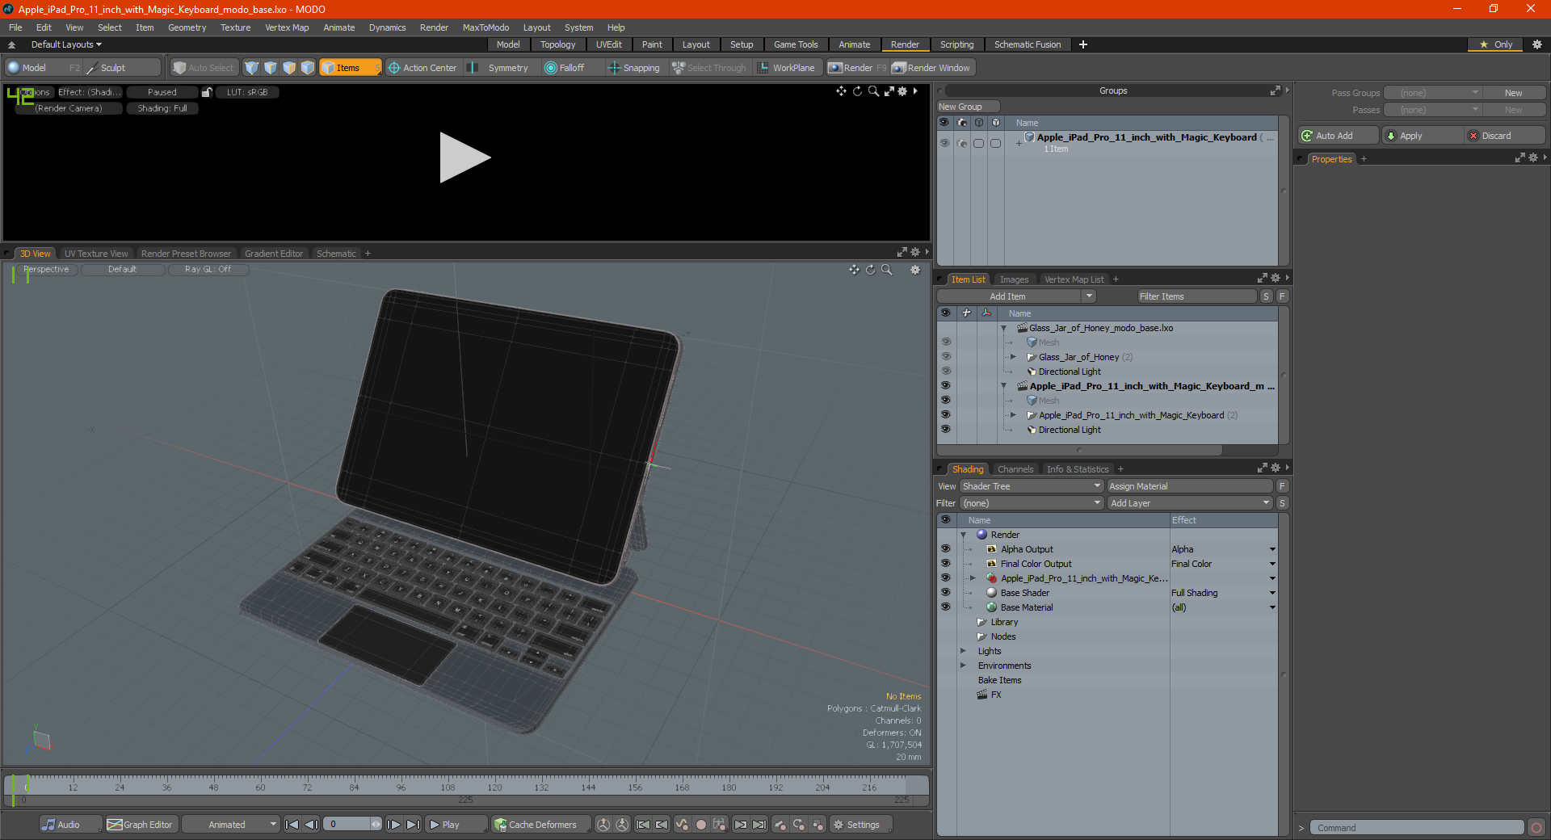Open the Texture menu
The image size is (1551, 840).
235,27
